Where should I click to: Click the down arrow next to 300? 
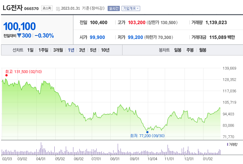click(19, 35)
